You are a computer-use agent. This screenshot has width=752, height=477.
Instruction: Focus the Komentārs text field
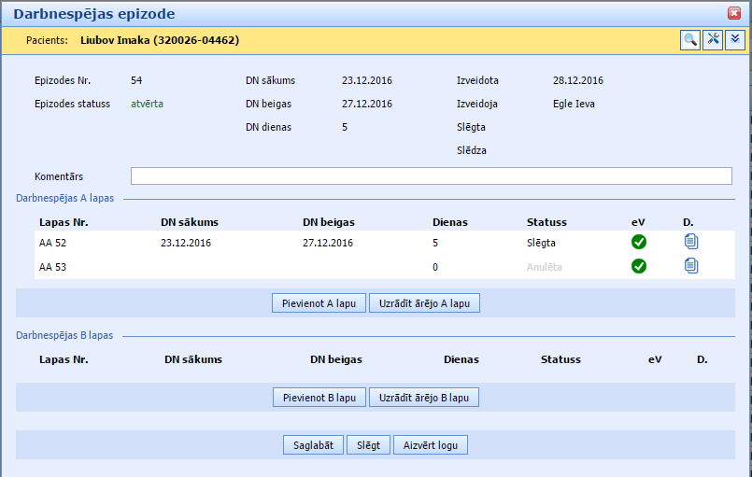click(431, 176)
